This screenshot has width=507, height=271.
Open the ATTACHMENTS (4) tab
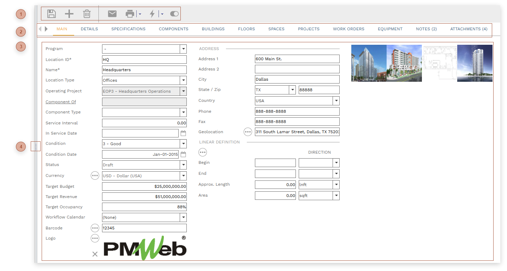point(469,29)
